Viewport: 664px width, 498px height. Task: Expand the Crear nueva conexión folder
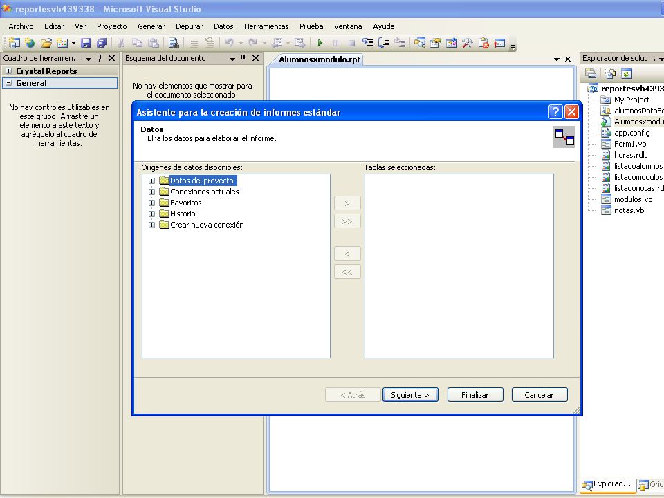151,225
